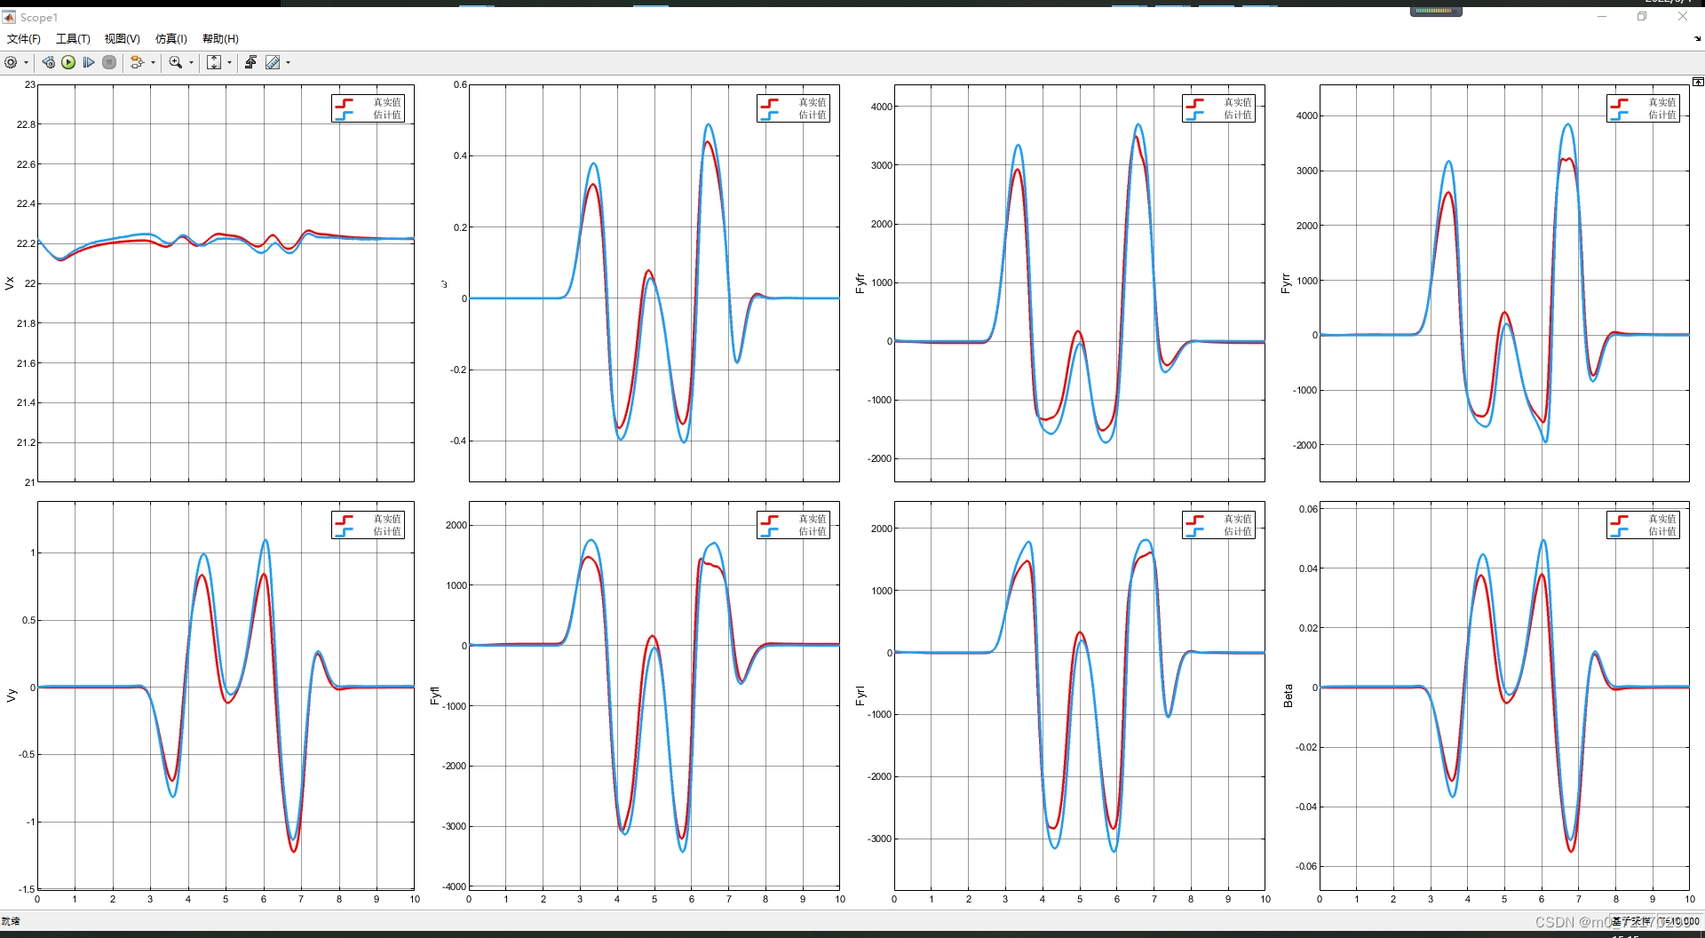Click the highlight Simulink block icon
Image resolution: width=1705 pixels, height=938 pixels.
137,62
